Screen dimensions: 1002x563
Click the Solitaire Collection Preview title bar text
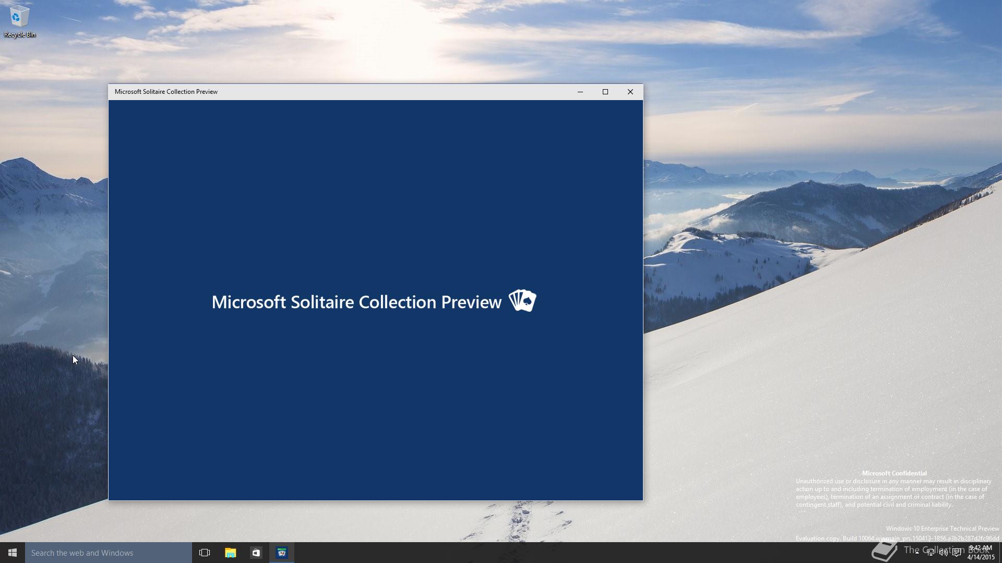166,92
